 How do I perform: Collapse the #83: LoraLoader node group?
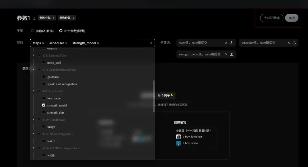point(34,91)
